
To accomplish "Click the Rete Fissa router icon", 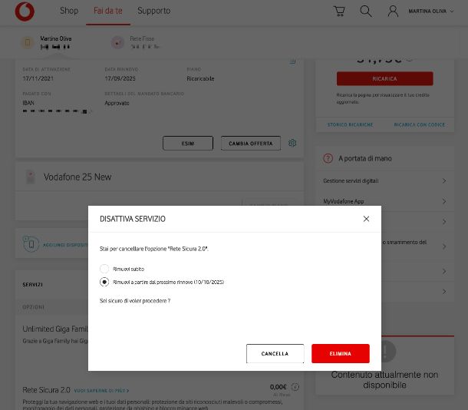I will [x=117, y=43].
